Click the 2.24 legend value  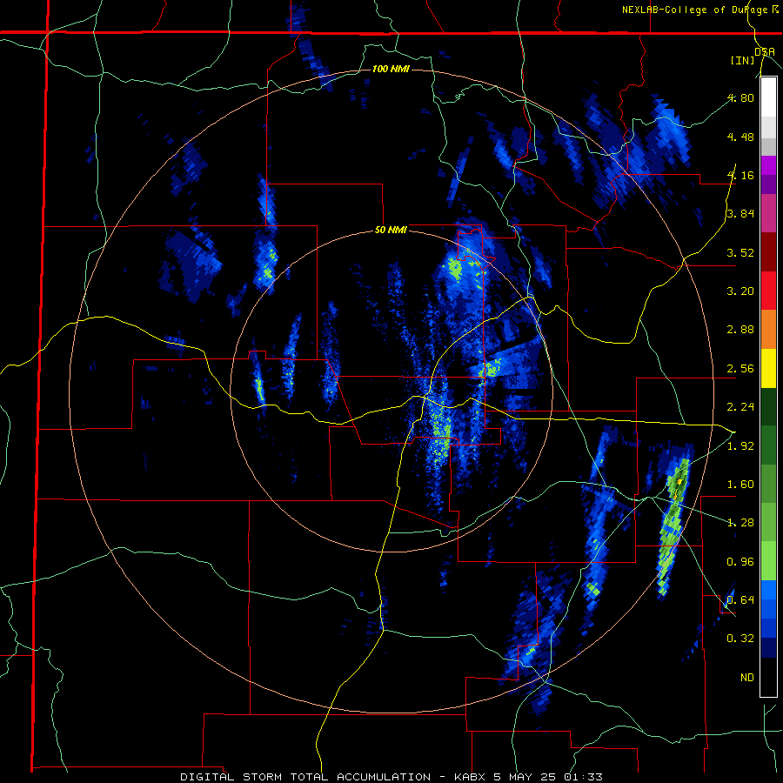pyautogui.click(x=740, y=407)
